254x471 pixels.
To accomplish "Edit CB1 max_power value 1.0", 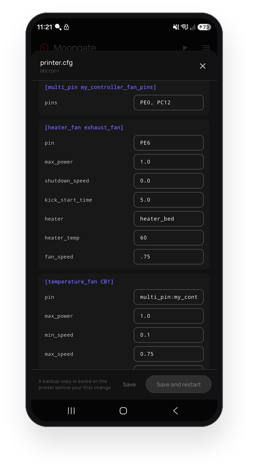I will (x=169, y=316).
